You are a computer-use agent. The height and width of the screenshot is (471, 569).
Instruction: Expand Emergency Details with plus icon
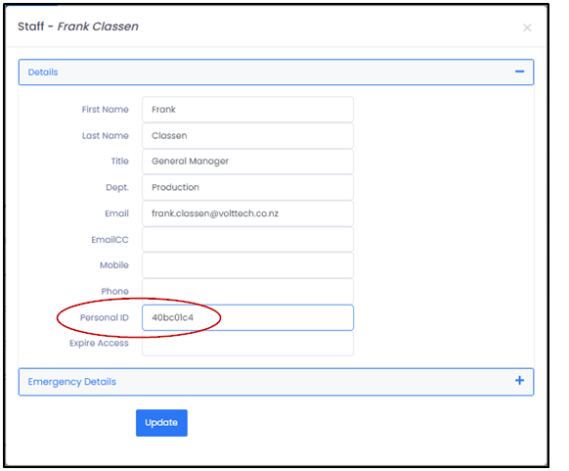(x=519, y=381)
